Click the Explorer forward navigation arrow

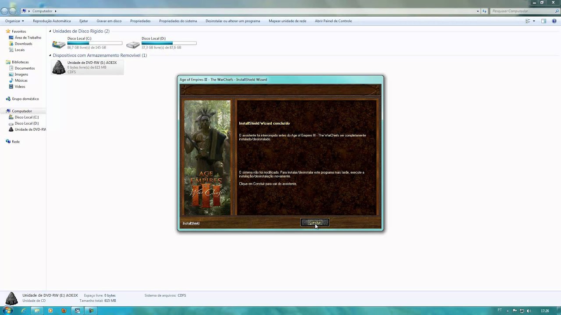click(13, 11)
